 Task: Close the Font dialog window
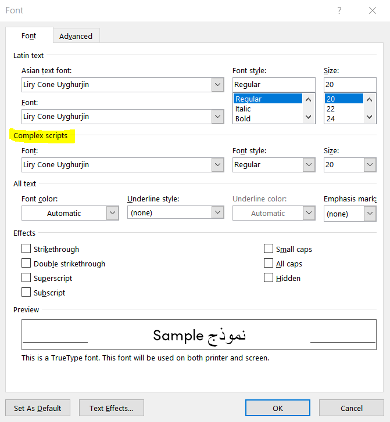pyautogui.click(x=373, y=10)
